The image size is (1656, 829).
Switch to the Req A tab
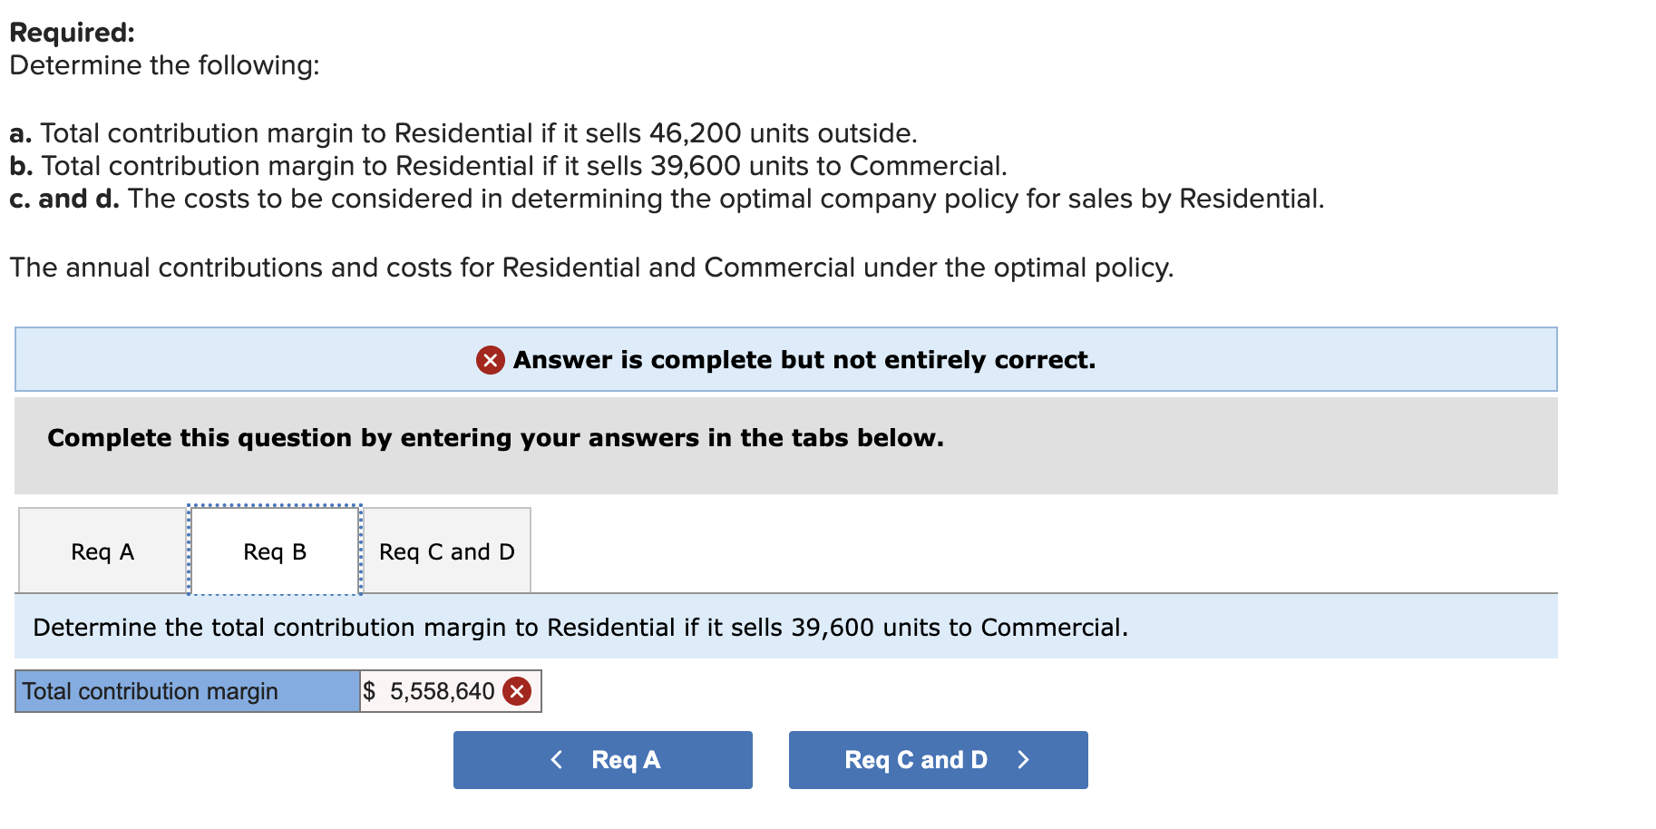coord(102,551)
